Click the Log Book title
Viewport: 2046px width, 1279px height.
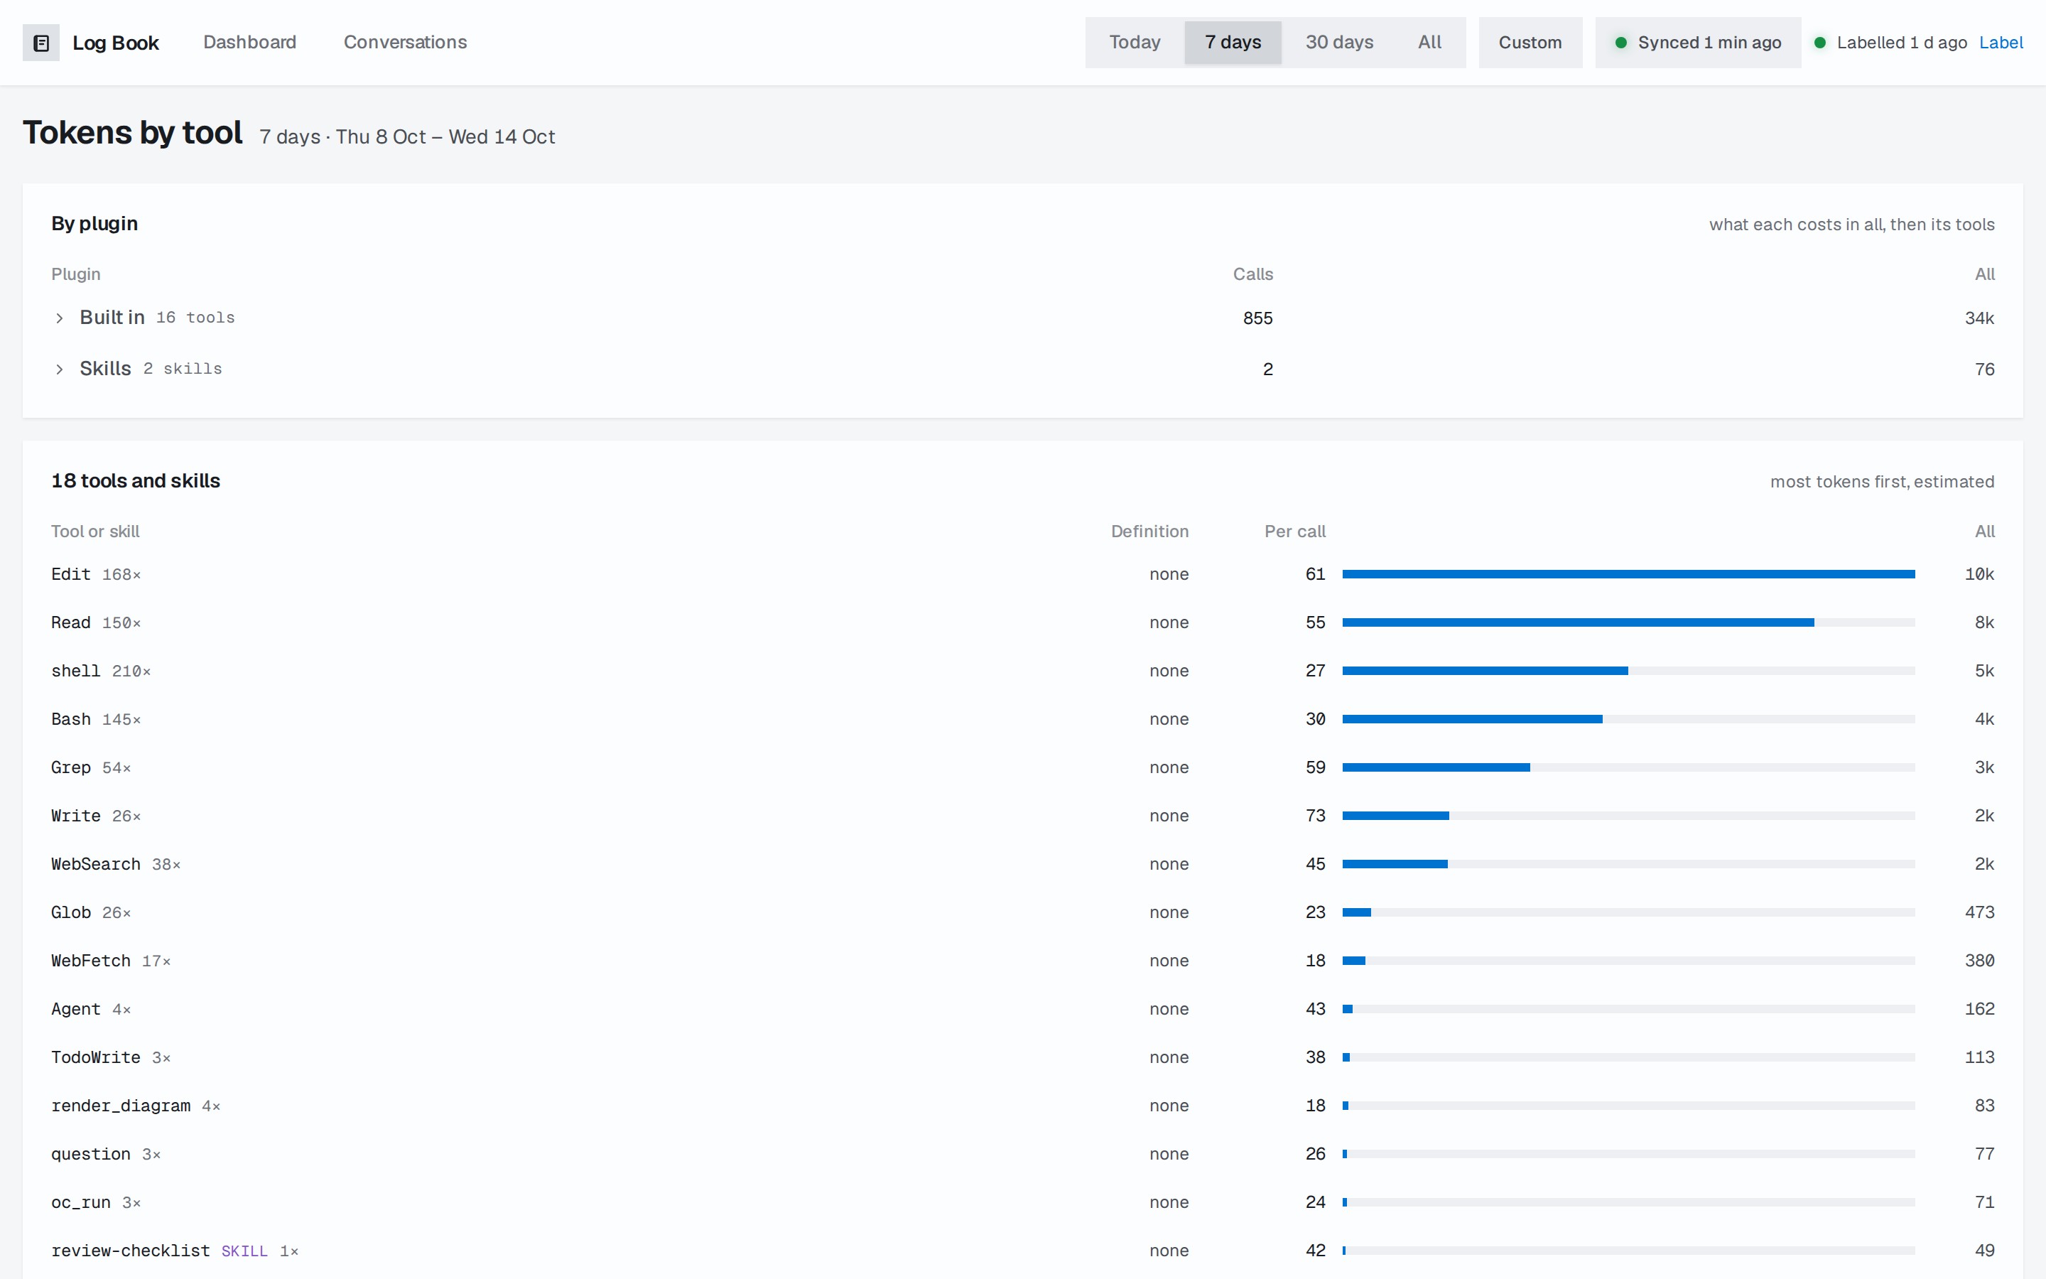click(x=116, y=43)
